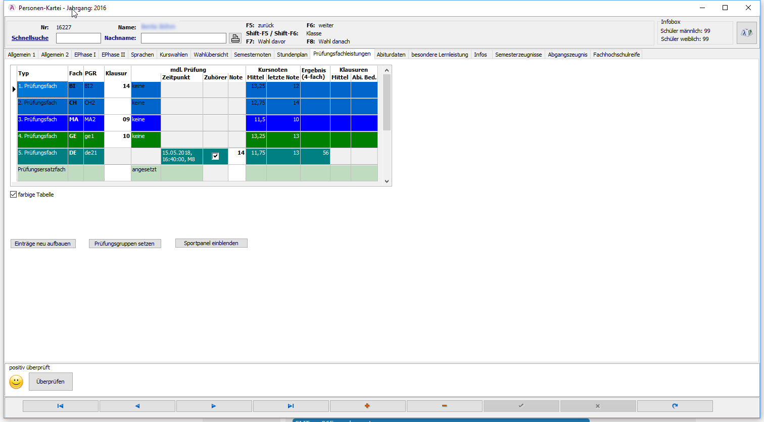The width and height of the screenshot is (764, 422).
Task: Open the Abgangszeugnis tab
Action: (568, 55)
